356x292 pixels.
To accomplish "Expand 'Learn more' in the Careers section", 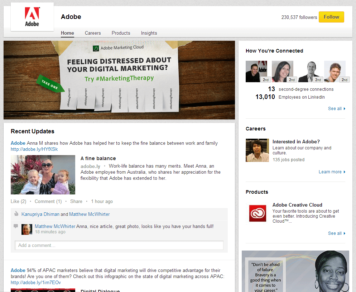I will tap(332, 172).
